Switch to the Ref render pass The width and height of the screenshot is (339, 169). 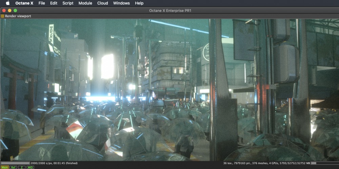click(x=13, y=167)
